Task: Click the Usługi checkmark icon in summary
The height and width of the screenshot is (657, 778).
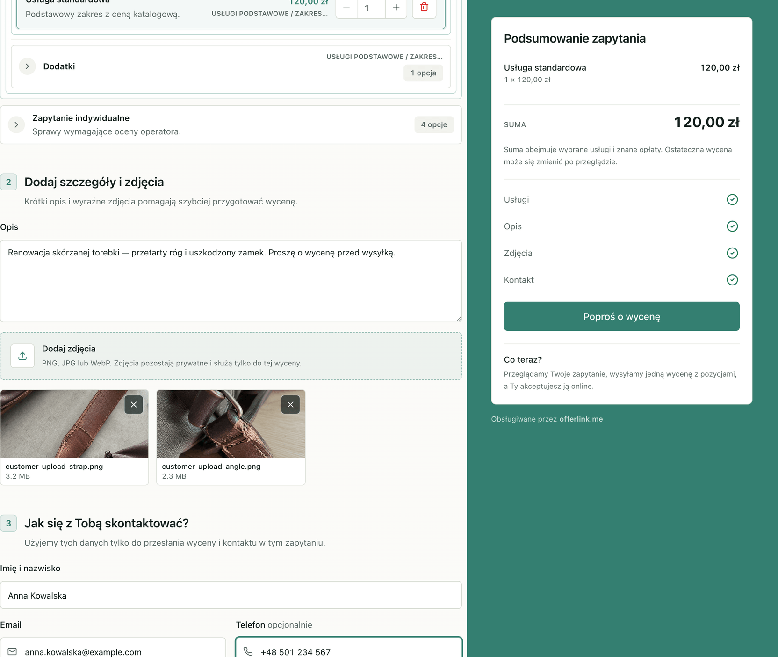Action: (x=732, y=200)
